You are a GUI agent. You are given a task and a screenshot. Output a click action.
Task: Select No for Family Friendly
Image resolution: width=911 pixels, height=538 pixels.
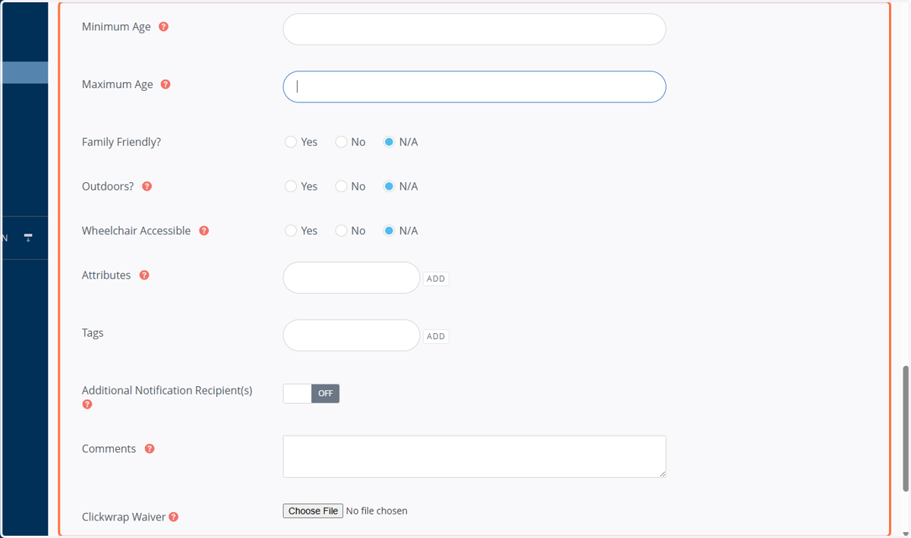[x=341, y=142]
